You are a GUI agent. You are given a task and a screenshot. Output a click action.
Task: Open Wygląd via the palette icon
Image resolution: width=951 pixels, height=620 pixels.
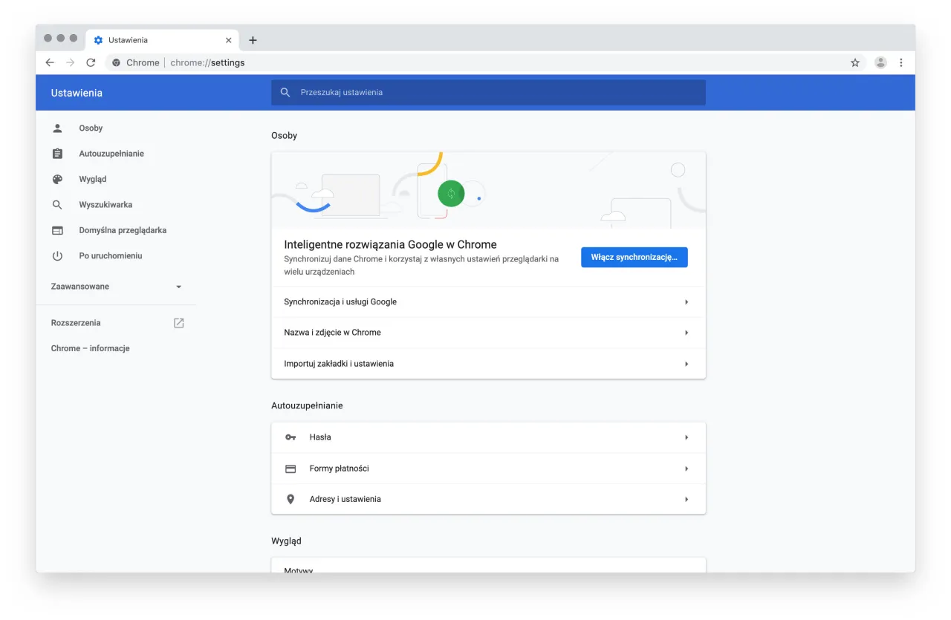click(x=57, y=179)
